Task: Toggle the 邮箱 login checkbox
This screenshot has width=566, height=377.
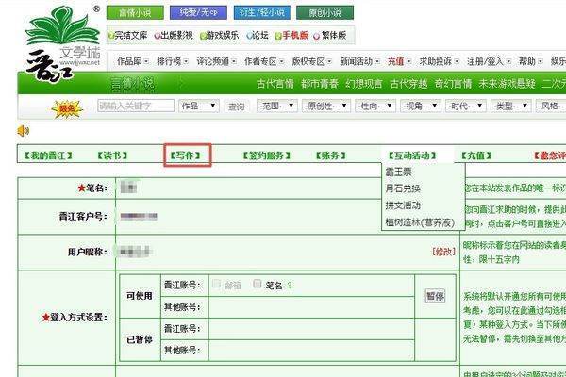Action: coord(216,284)
